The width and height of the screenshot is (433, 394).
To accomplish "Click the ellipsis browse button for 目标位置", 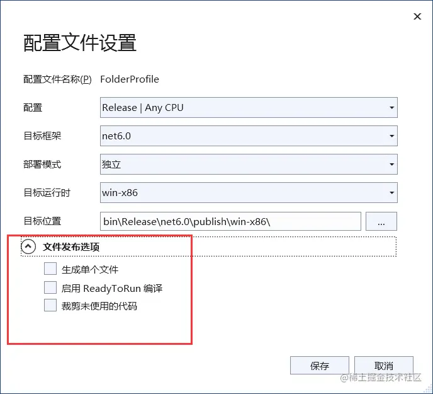I will click(x=381, y=221).
